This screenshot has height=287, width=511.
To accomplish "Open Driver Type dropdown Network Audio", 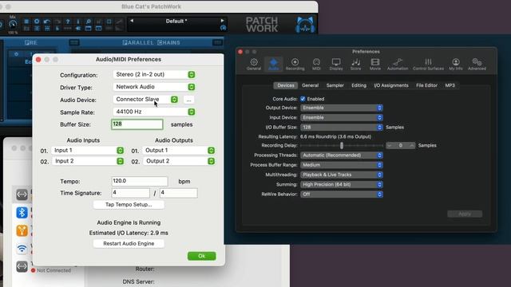I will (x=154, y=87).
